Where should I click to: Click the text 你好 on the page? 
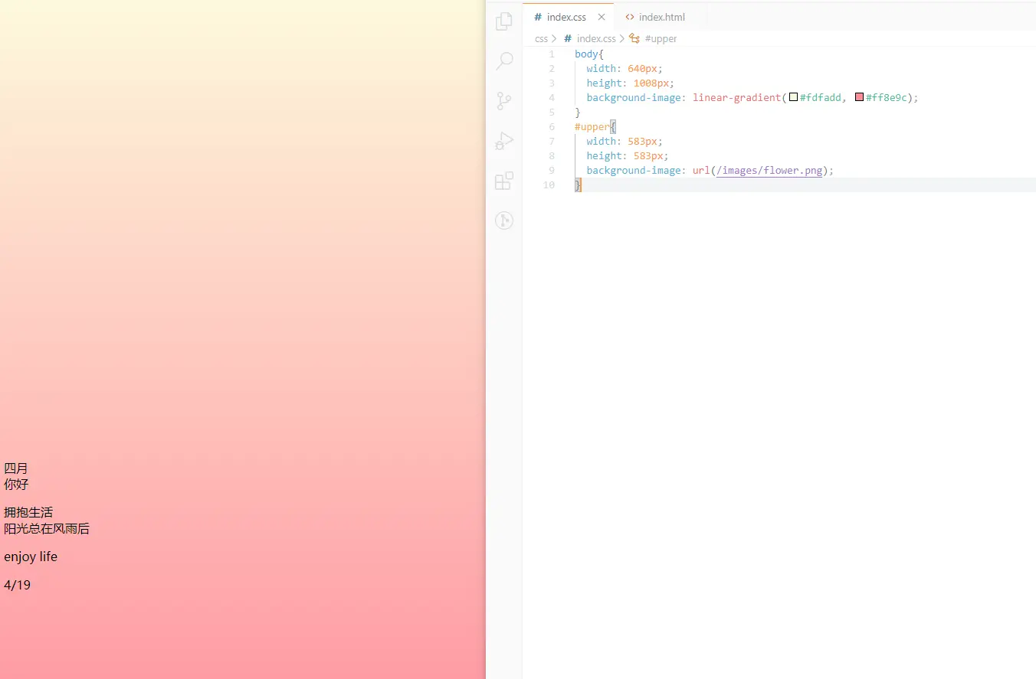click(16, 484)
